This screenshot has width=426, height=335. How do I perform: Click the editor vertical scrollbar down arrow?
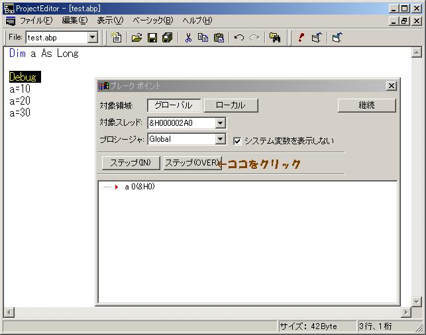(416, 301)
